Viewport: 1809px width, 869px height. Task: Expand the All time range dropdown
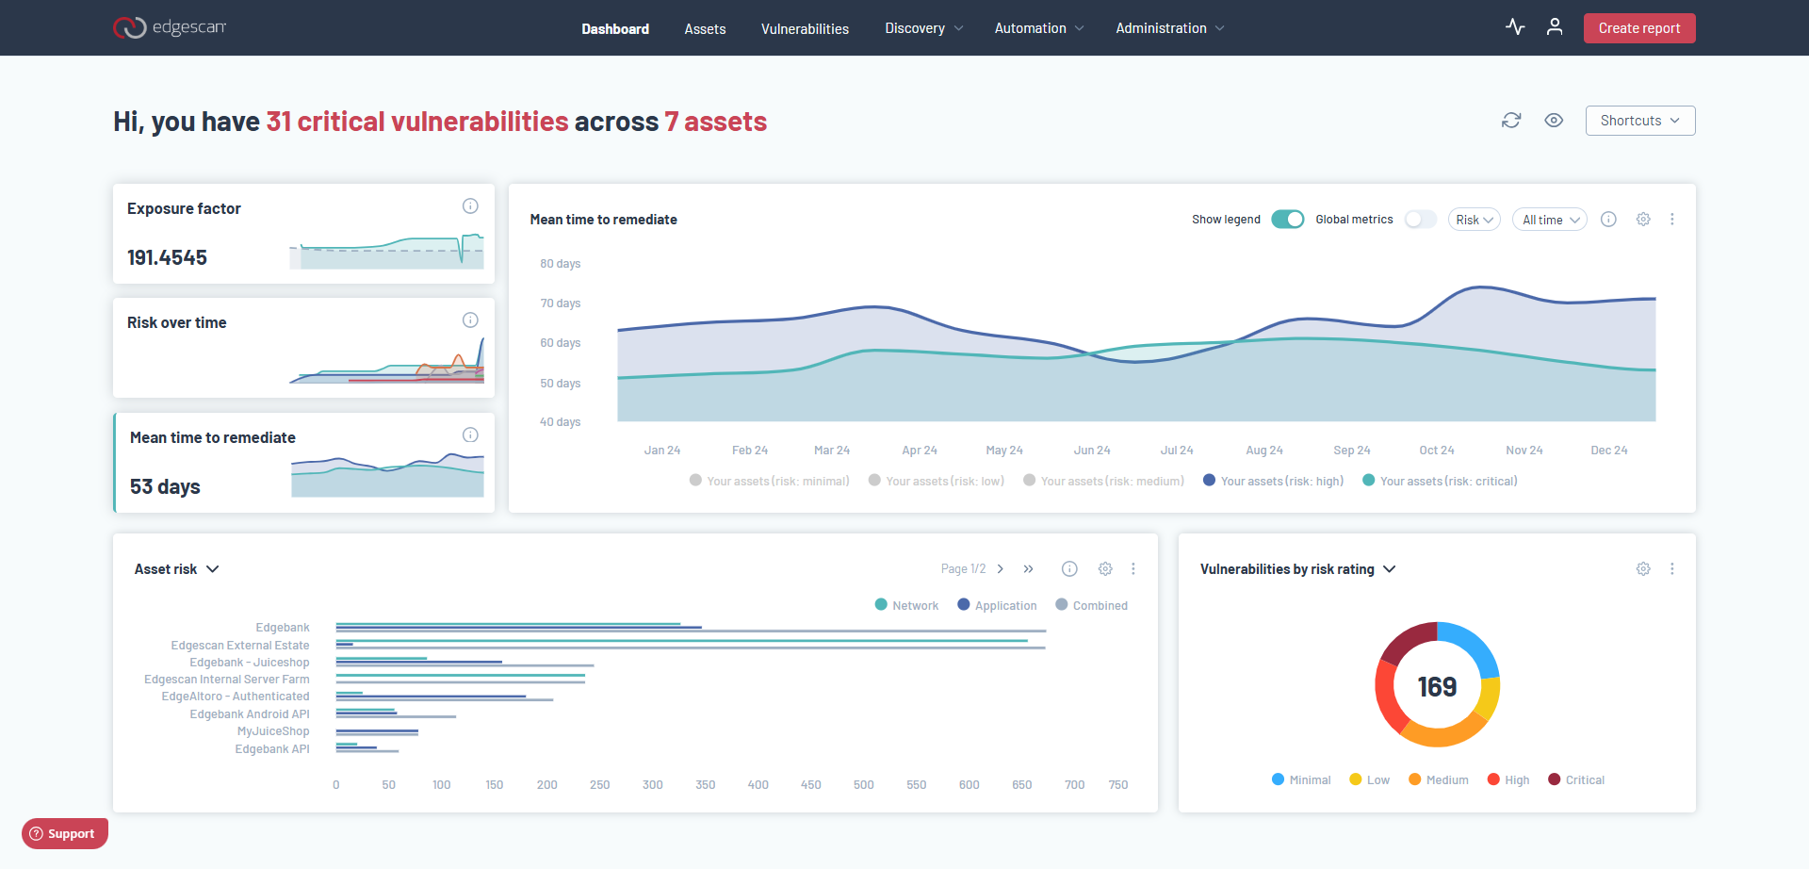1550,220
